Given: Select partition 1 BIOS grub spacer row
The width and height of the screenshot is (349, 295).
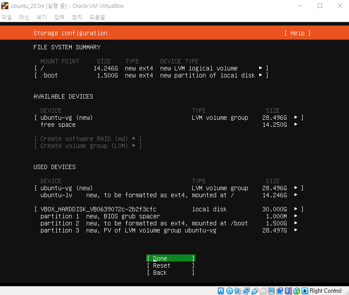Looking at the screenshot, I should point(169,216).
